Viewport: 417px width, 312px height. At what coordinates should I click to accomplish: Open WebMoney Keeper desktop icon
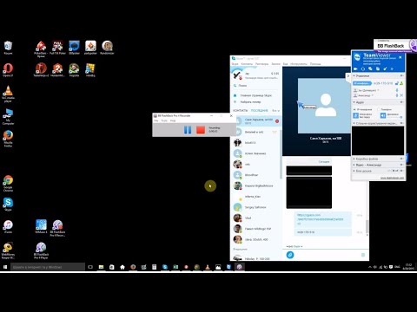click(x=8, y=250)
